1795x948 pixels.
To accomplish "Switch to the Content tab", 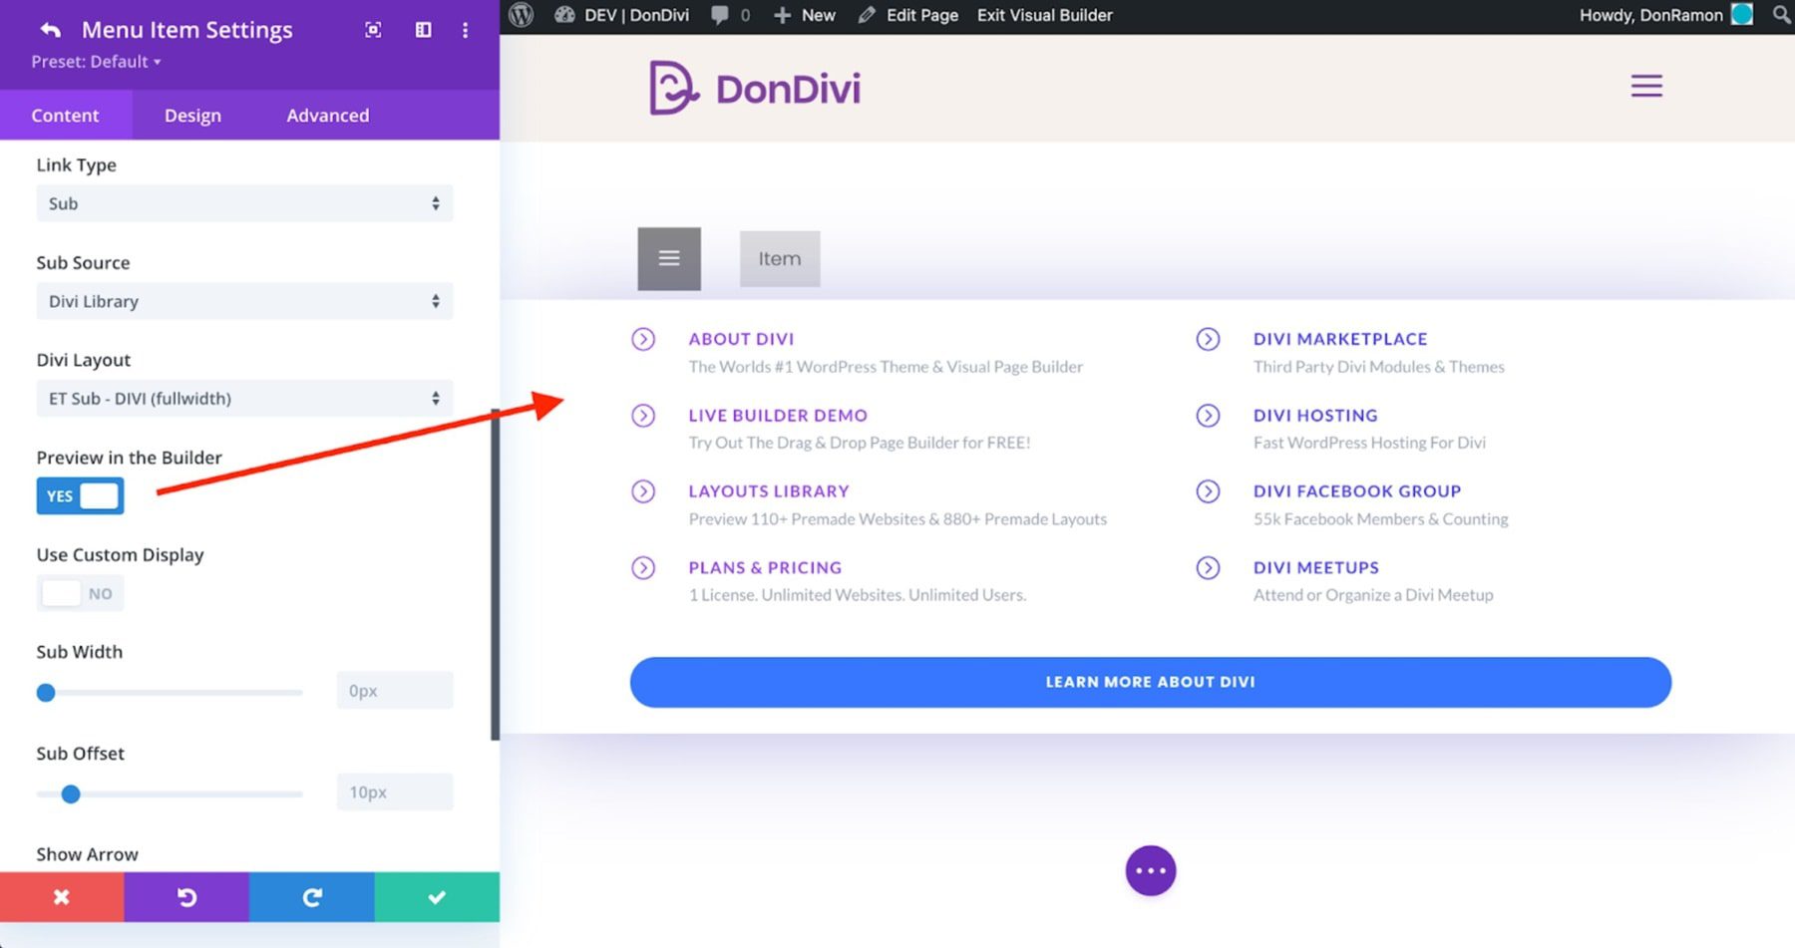I will coord(65,116).
